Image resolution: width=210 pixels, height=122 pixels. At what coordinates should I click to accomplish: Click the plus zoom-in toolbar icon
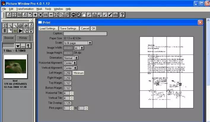coord(35,15)
